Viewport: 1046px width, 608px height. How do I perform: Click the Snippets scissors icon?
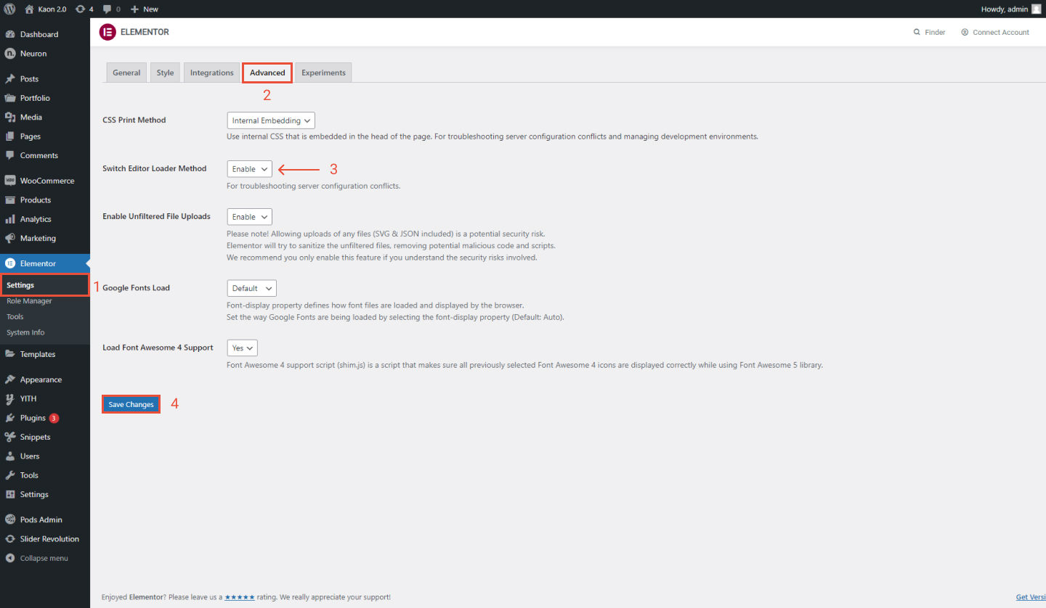point(10,437)
